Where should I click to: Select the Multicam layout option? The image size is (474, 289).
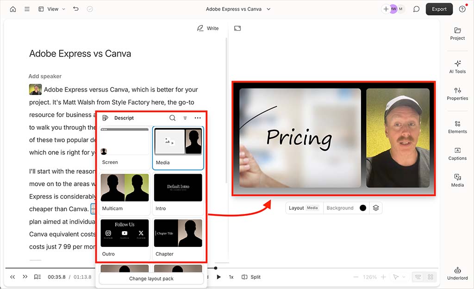pyautogui.click(x=125, y=188)
